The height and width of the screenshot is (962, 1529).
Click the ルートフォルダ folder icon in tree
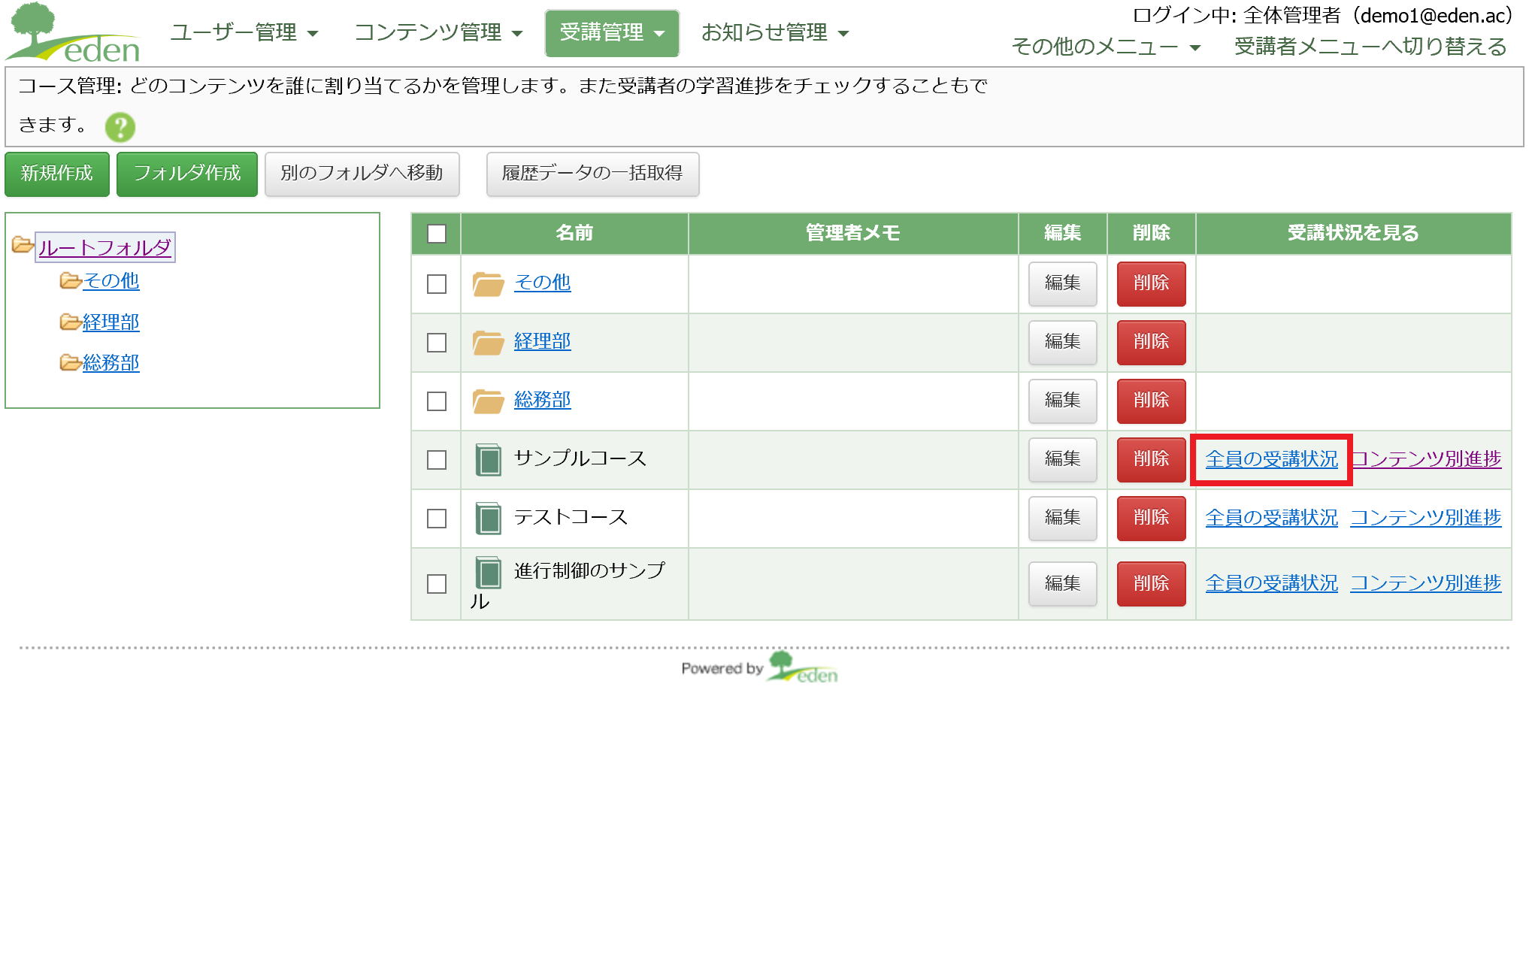[x=23, y=245]
